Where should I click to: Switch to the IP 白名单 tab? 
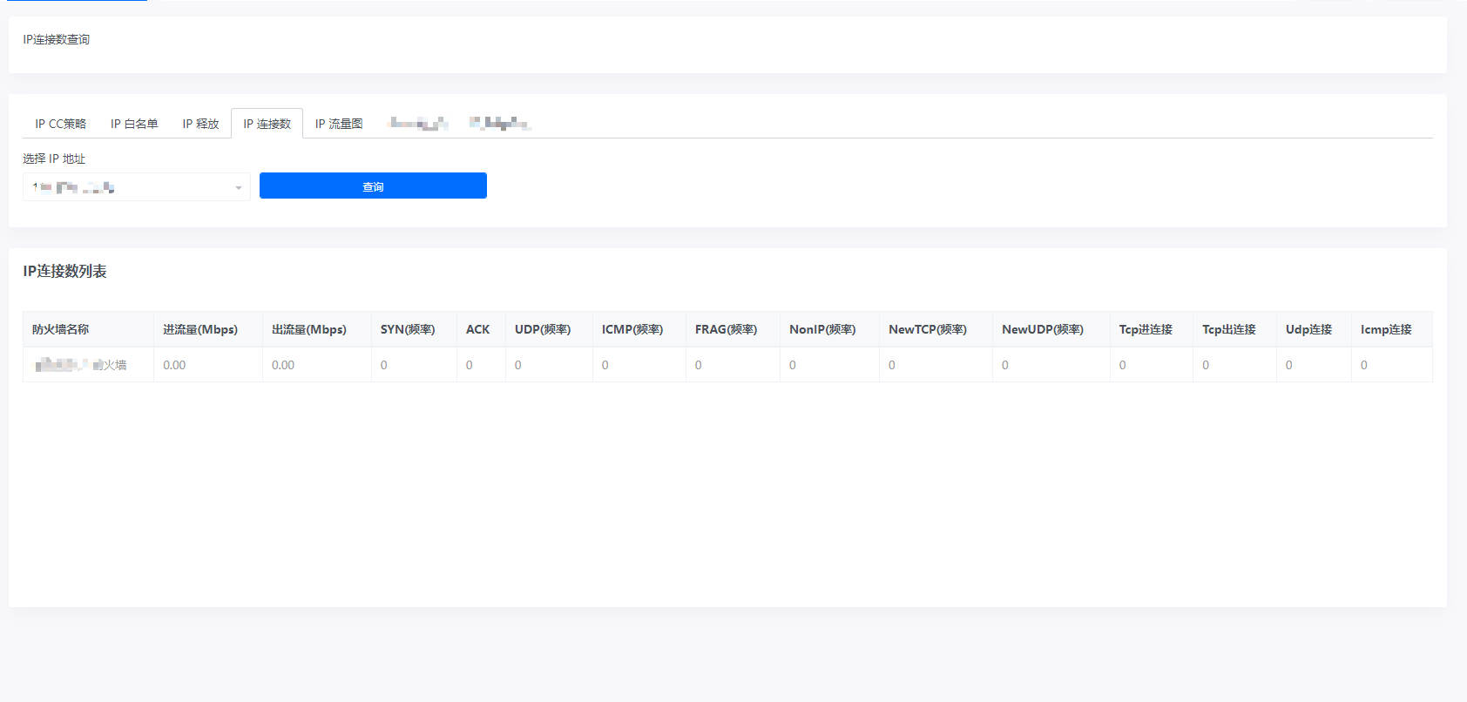(x=134, y=124)
